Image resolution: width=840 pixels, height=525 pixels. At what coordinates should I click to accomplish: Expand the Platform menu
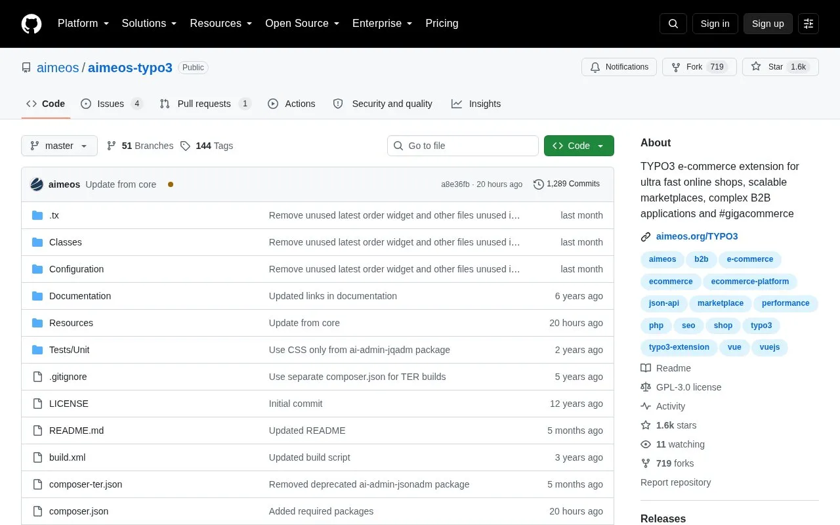coord(83,24)
